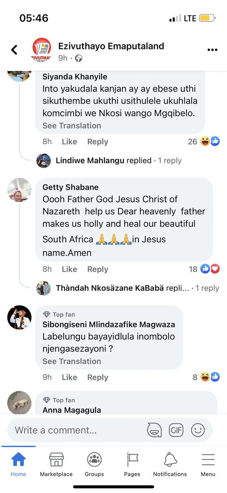The image size is (227, 493).
Task: Open the three-dots post options menu
Action: point(212,50)
